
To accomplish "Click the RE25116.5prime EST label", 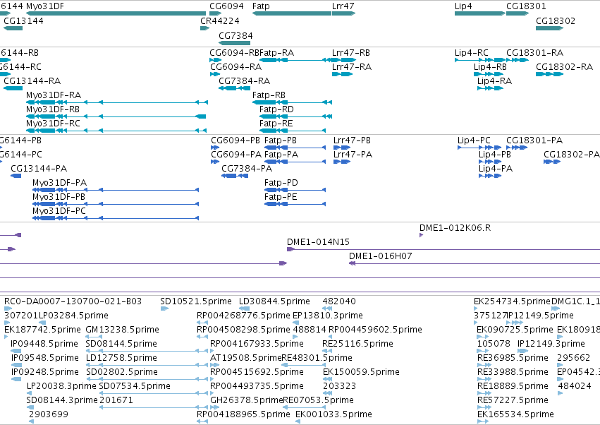I will pyautogui.click(x=357, y=344).
